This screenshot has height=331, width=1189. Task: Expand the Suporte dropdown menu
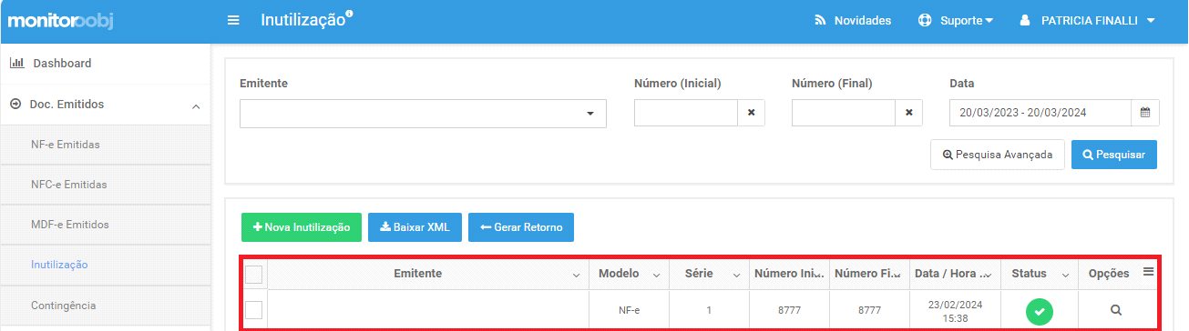(x=956, y=20)
